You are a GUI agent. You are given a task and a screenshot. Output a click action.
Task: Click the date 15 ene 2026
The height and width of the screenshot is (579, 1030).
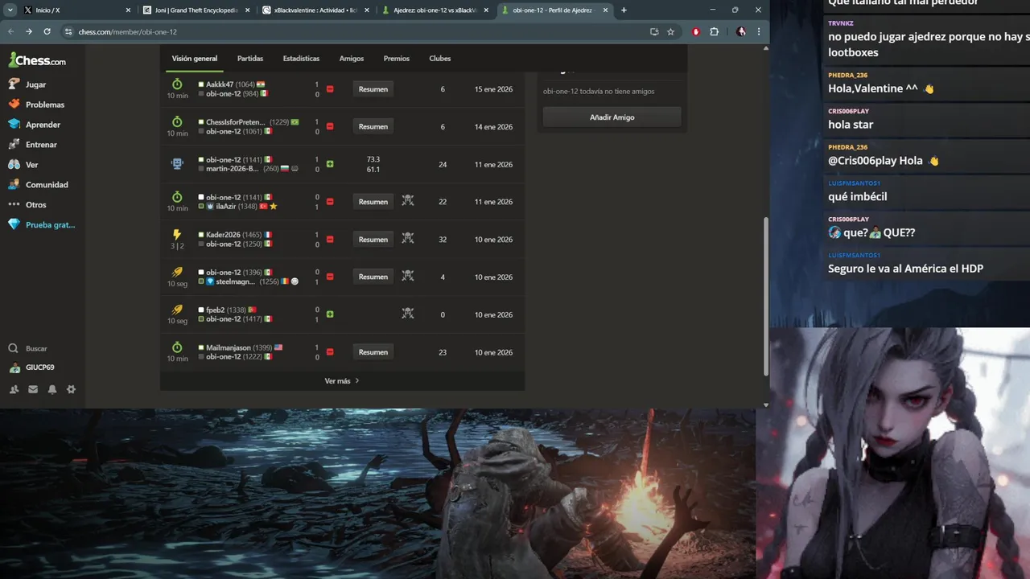[x=493, y=89]
